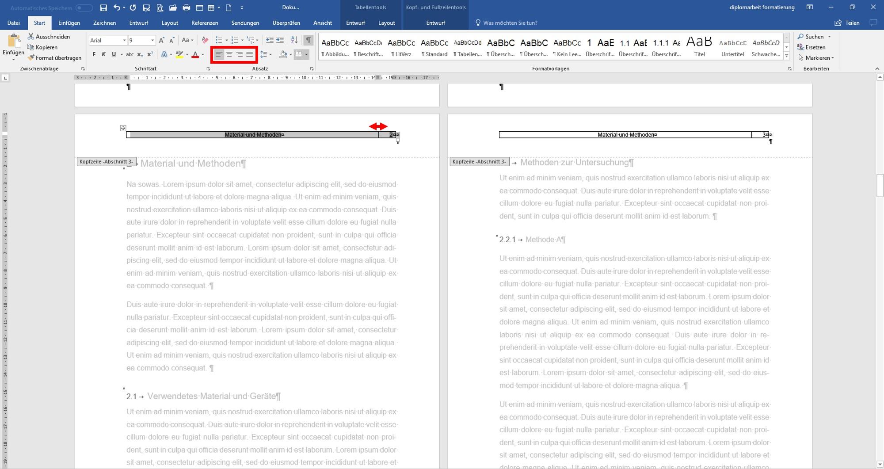The height and width of the screenshot is (469, 884).
Task: Click the Ersetzen replace tool
Action: (x=811, y=47)
